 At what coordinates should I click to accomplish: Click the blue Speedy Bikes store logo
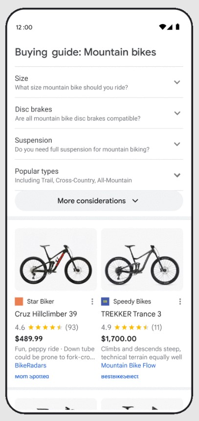click(105, 302)
